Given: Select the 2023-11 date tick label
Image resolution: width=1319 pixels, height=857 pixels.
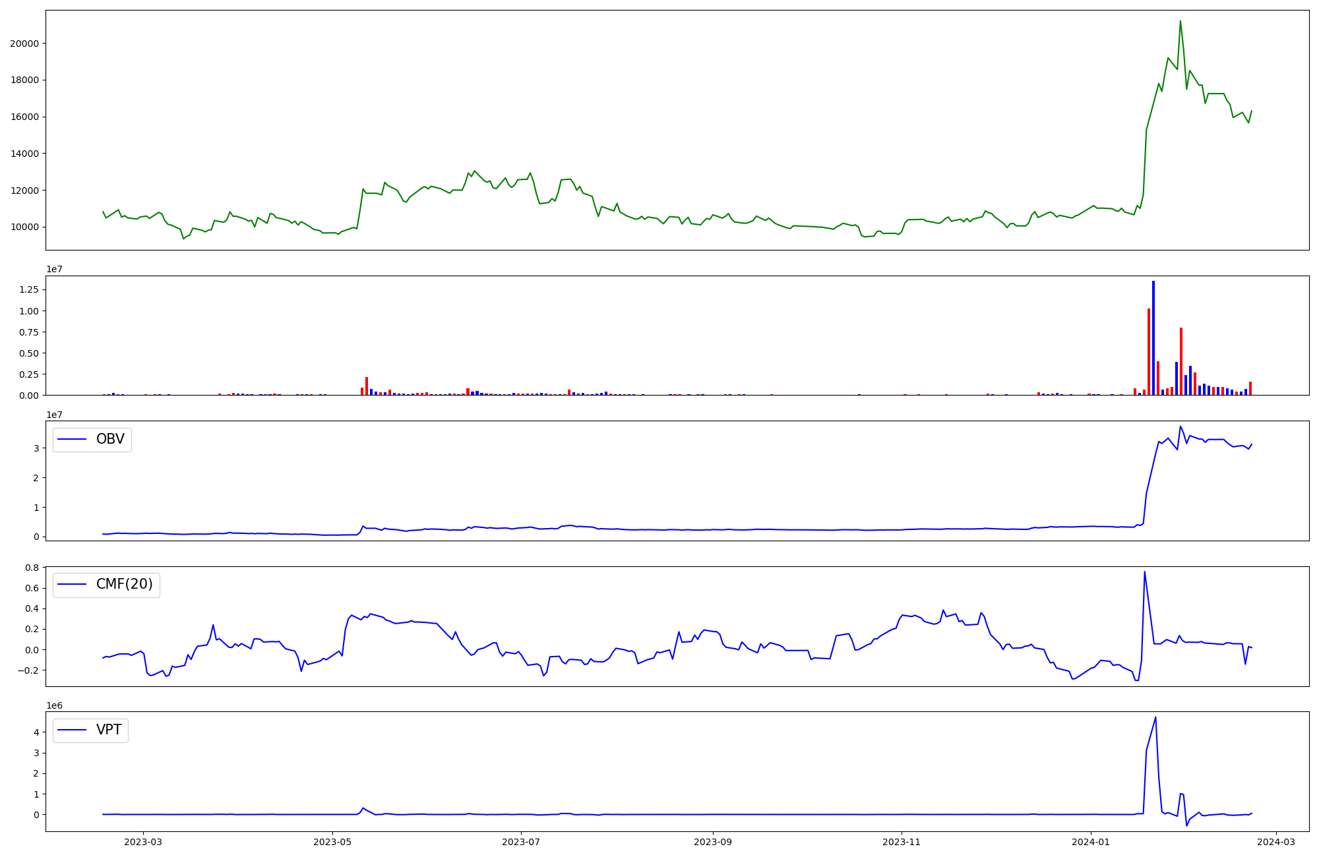Looking at the screenshot, I should (902, 842).
